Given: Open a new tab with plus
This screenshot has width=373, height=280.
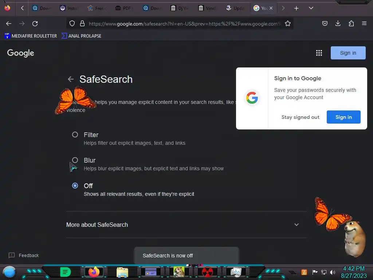Looking at the screenshot, I should (296, 8).
